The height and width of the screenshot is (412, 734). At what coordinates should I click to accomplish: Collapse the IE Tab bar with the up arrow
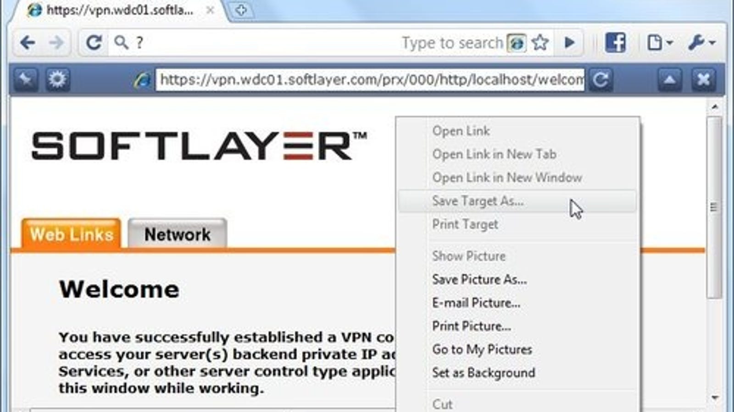coord(670,80)
